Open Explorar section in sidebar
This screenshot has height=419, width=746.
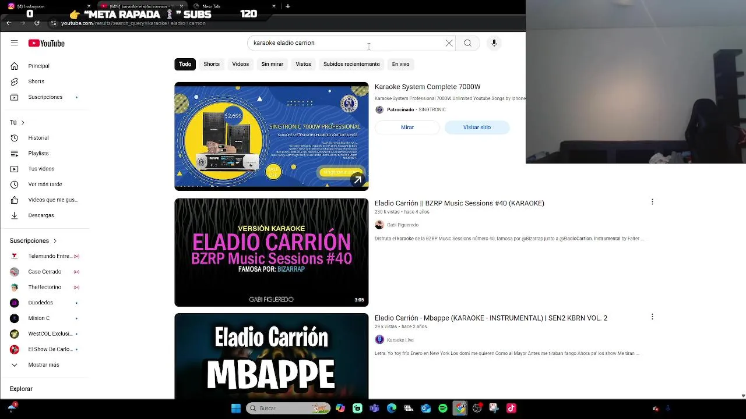tap(21, 389)
